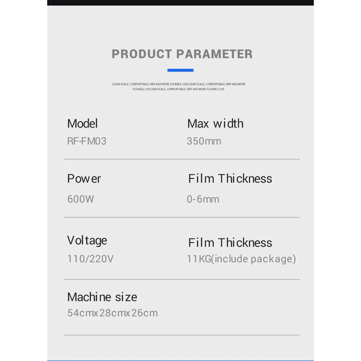Viewport: 361px width, 361px height.
Task: Click the first line of small subtitle text
Action: (x=178, y=84)
